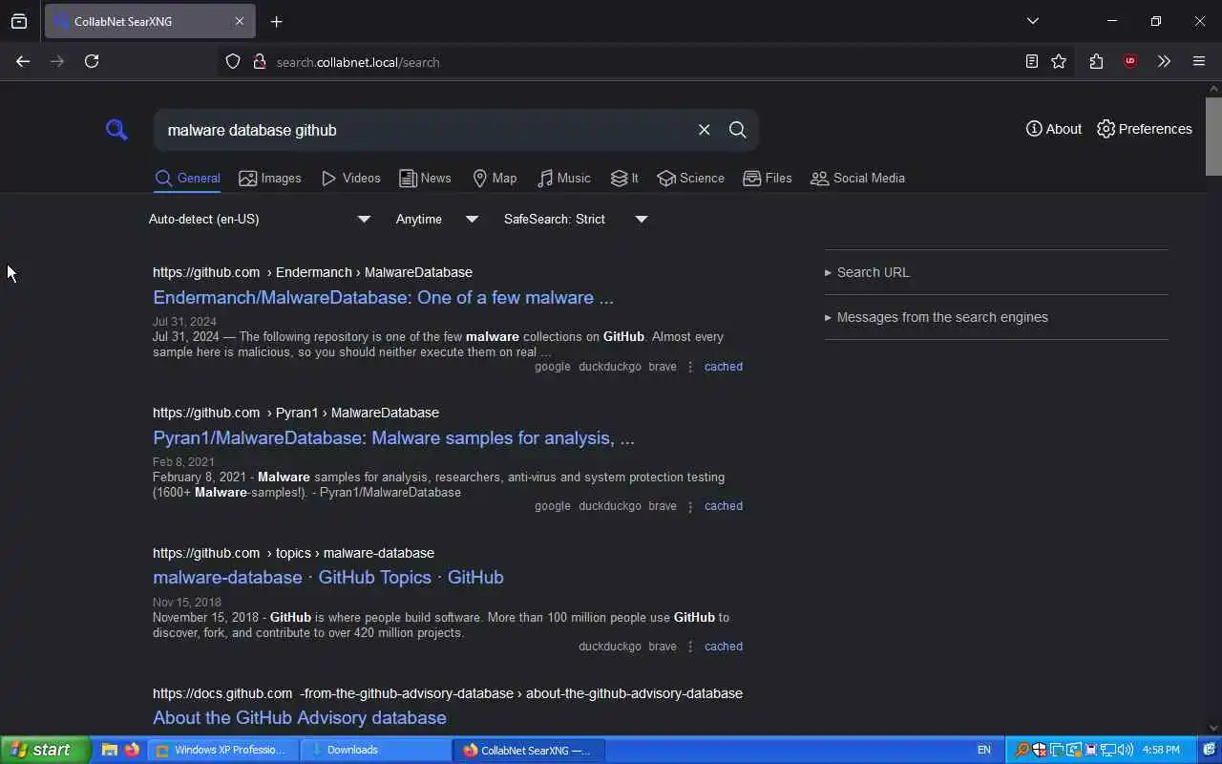Open the About page

1054,129
